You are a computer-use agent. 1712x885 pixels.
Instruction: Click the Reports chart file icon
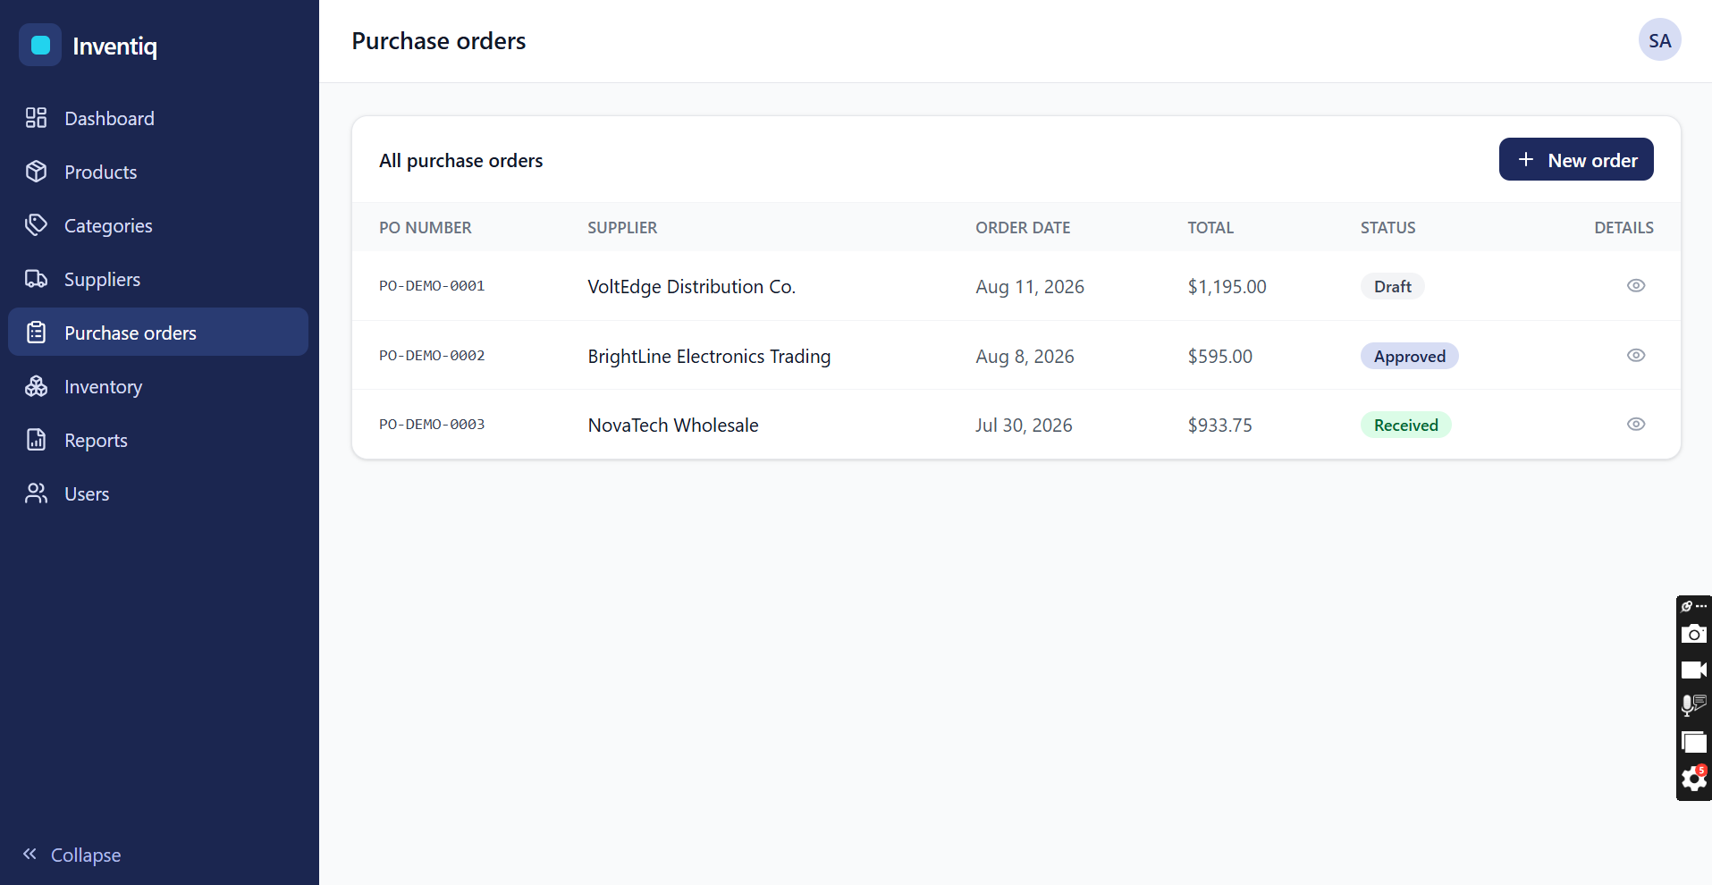[36, 440]
